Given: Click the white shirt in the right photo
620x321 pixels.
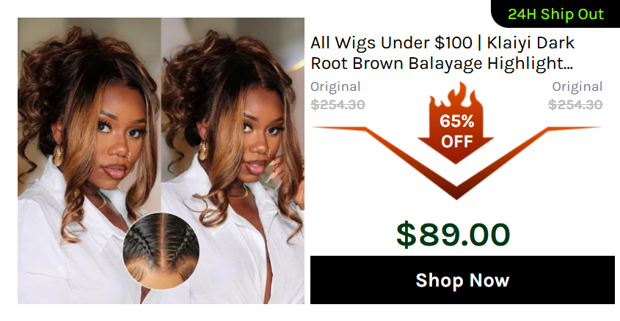Looking at the screenshot, I should [222, 253].
